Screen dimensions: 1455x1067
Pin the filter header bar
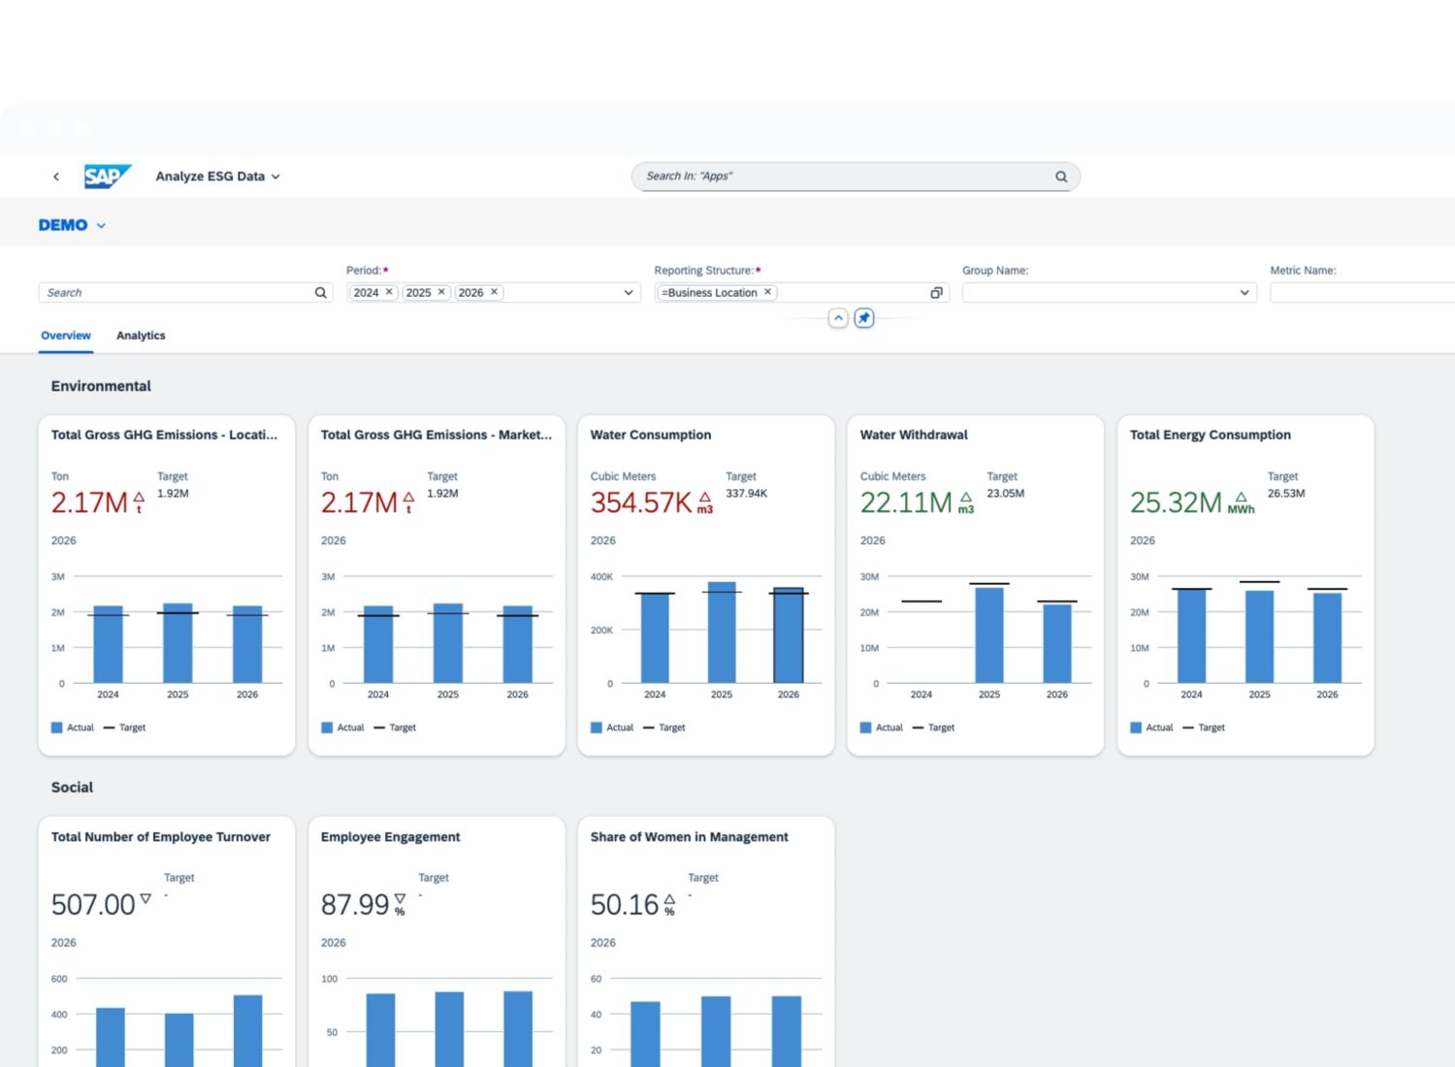[x=863, y=318]
